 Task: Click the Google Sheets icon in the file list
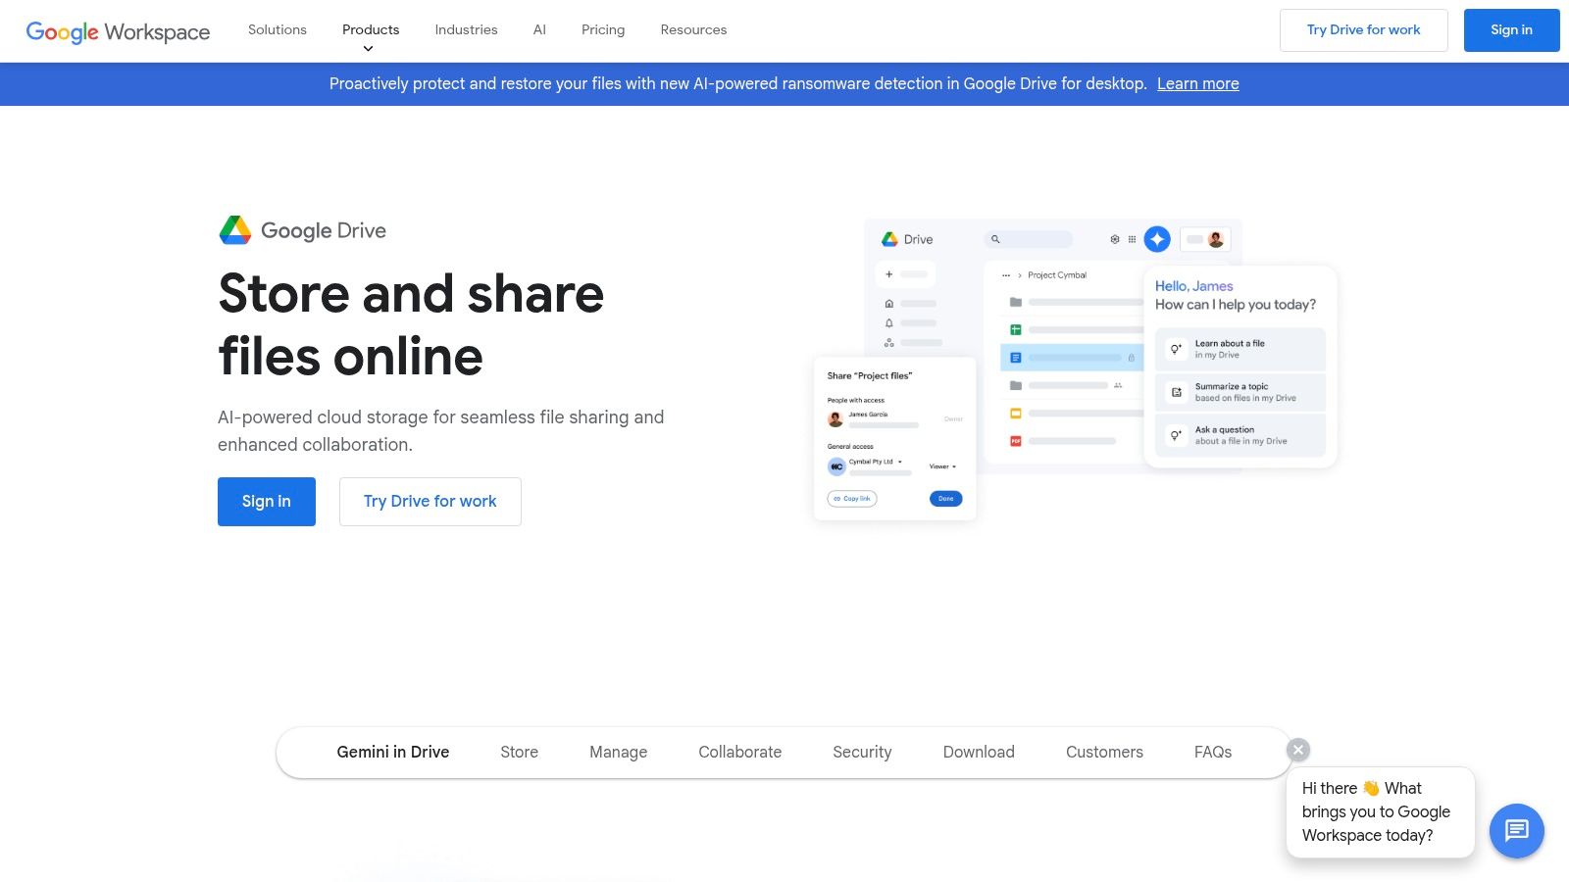click(x=1016, y=329)
